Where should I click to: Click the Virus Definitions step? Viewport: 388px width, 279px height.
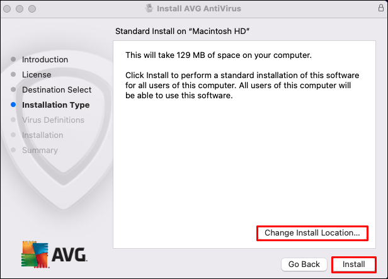(x=53, y=120)
